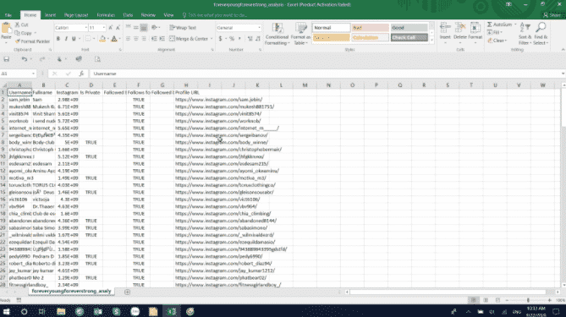This screenshot has width=566, height=317.
Task: Open the Conditional Formatting menu
Action: click(x=277, y=34)
